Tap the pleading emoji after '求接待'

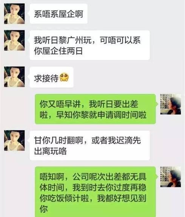point(64,77)
